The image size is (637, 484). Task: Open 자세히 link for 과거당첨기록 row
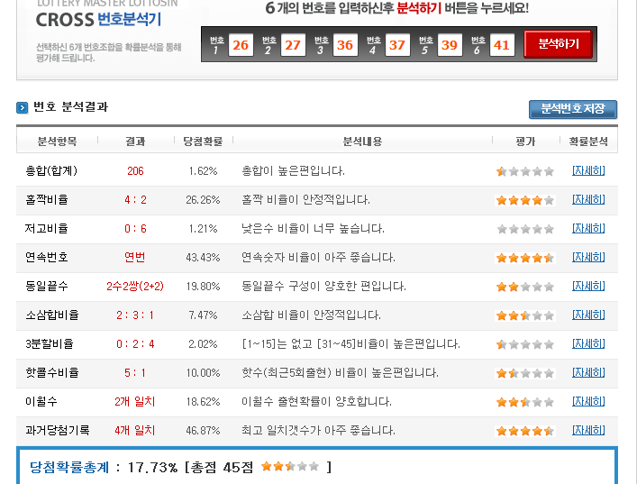[588, 431]
